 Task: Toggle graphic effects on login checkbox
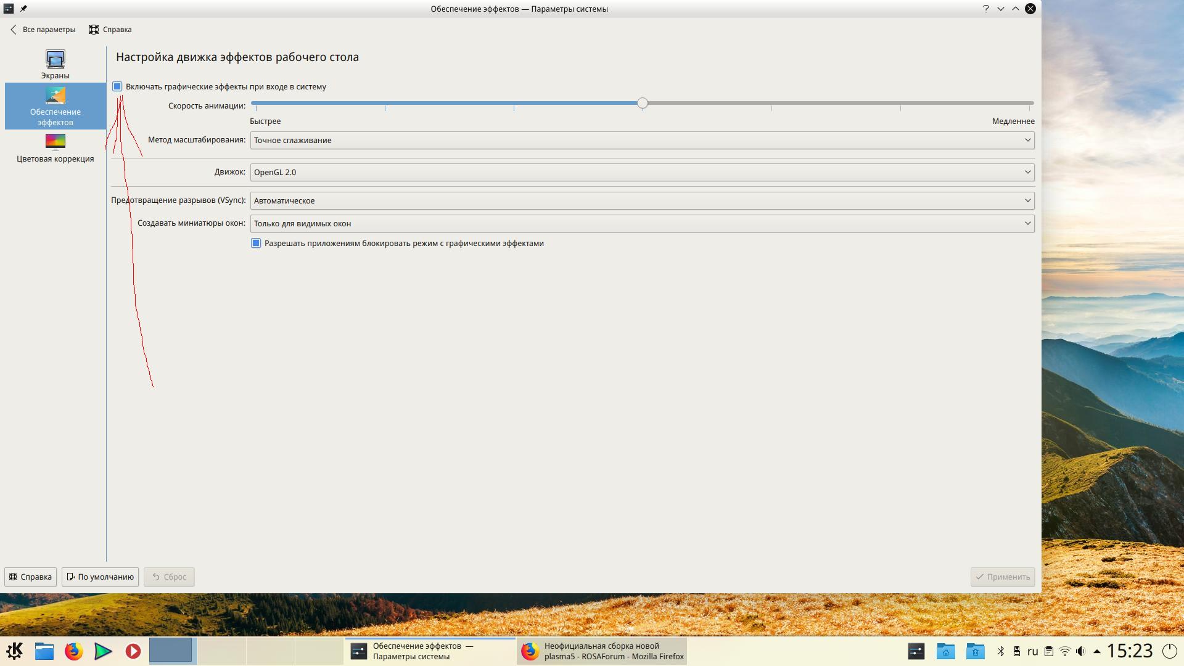click(x=117, y=86)
